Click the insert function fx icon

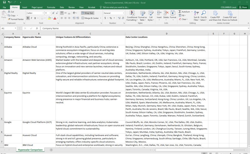(x=37, y=28)
